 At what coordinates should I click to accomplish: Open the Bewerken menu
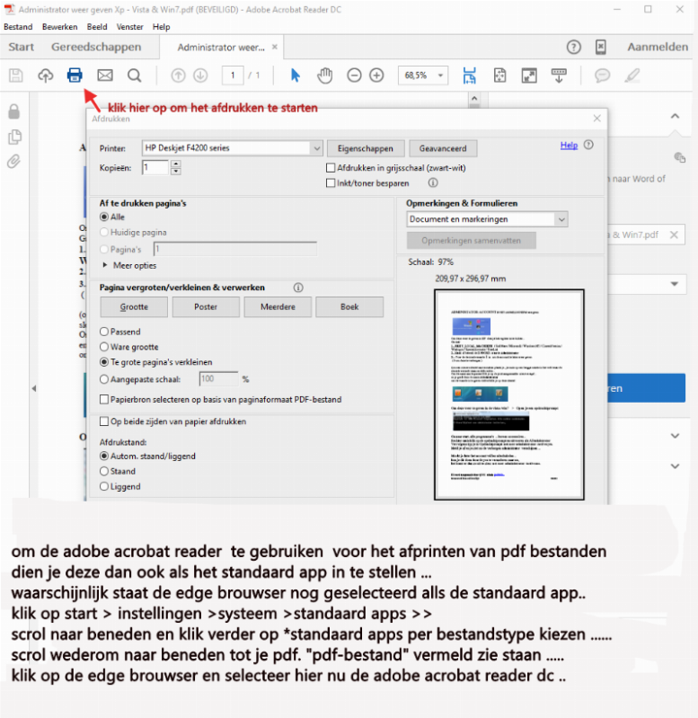(x=59, y=27)
